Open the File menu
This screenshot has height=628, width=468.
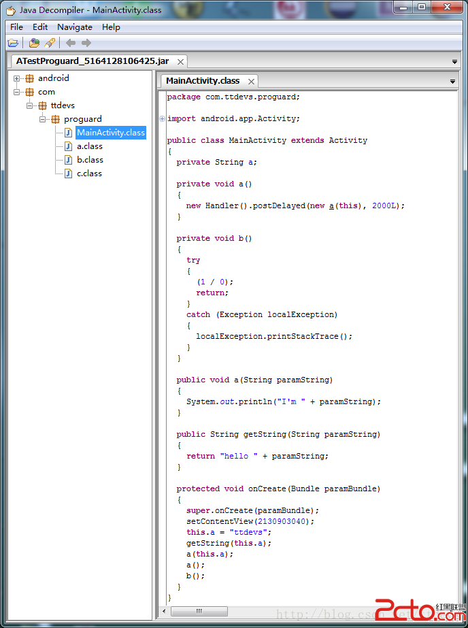click(16, 27)
